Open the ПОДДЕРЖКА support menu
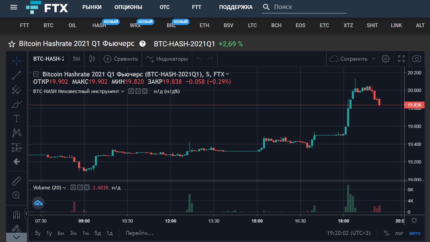 (236, 7)
